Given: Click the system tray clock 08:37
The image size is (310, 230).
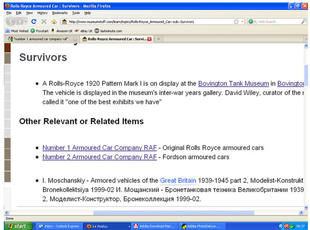Looking at the screenshot, I should [x=300, y=226].
